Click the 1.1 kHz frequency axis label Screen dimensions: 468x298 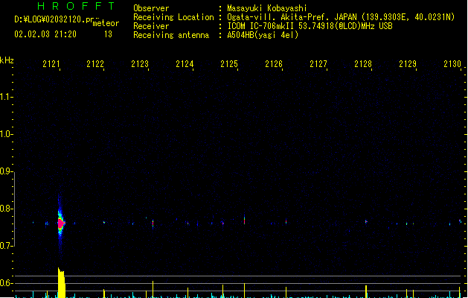(5, 97)
